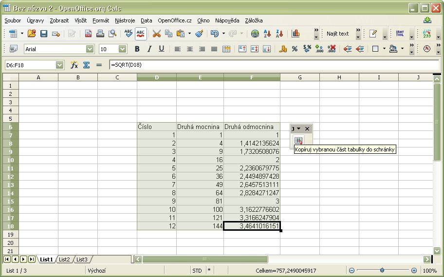This screenshot has width=444, height=277.
Task: Toggle AutoSpellcheck button
Action: point(141,34)
